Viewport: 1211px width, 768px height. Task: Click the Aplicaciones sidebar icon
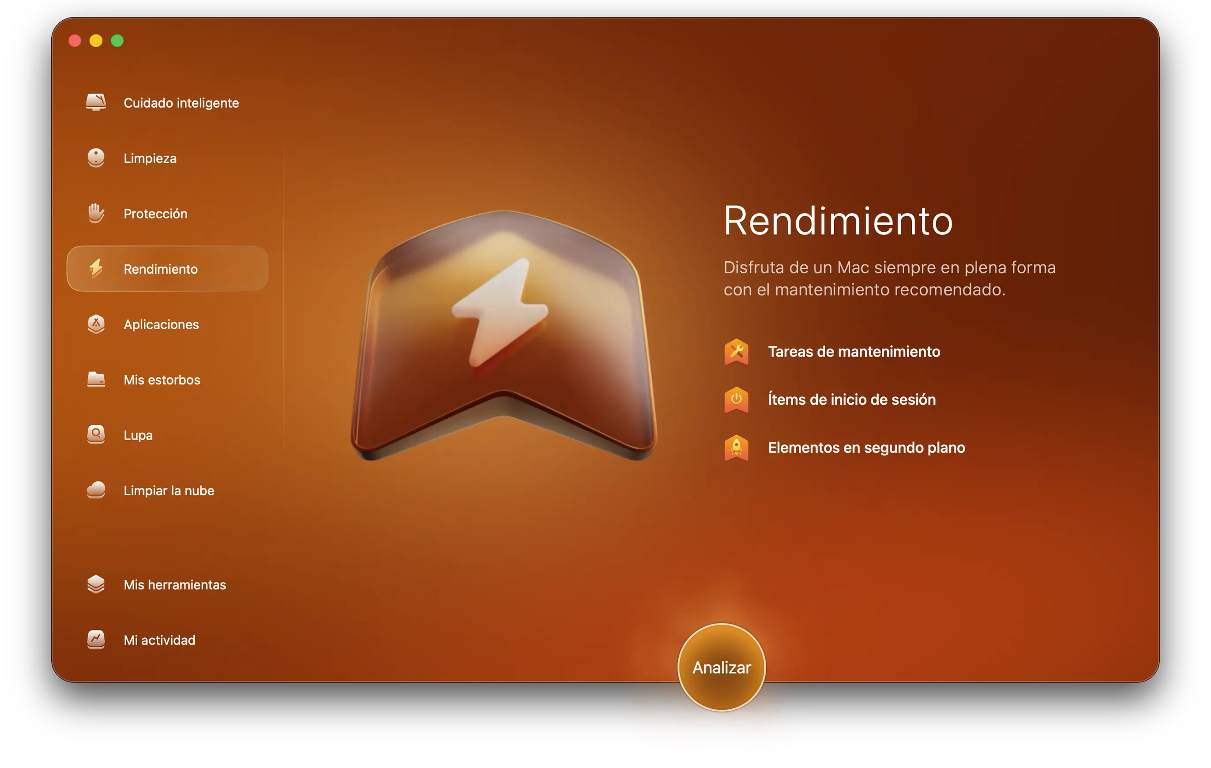coord(96,324)
